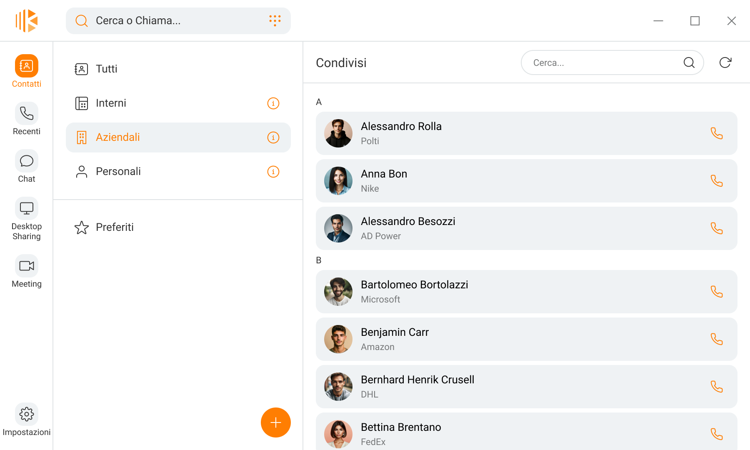Open the dial pad from search bar
The height and width of the screenshot is (450, 750).
coord(275,20)
